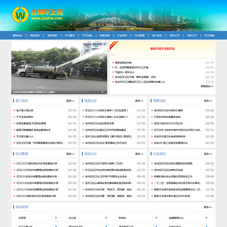227x227 pixels.
Task: Open 政策法规 in the navigation bar
Action: (105, 35)
